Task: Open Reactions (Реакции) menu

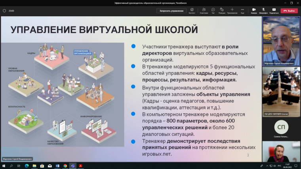Action: 222,11
